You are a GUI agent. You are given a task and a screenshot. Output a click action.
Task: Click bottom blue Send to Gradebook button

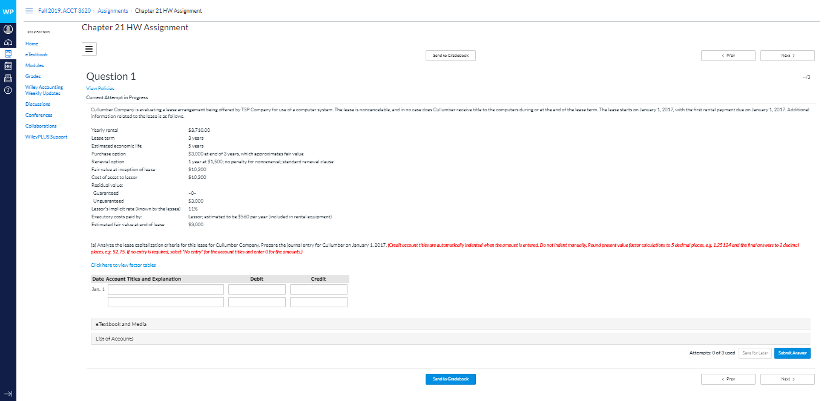point(450,379)
